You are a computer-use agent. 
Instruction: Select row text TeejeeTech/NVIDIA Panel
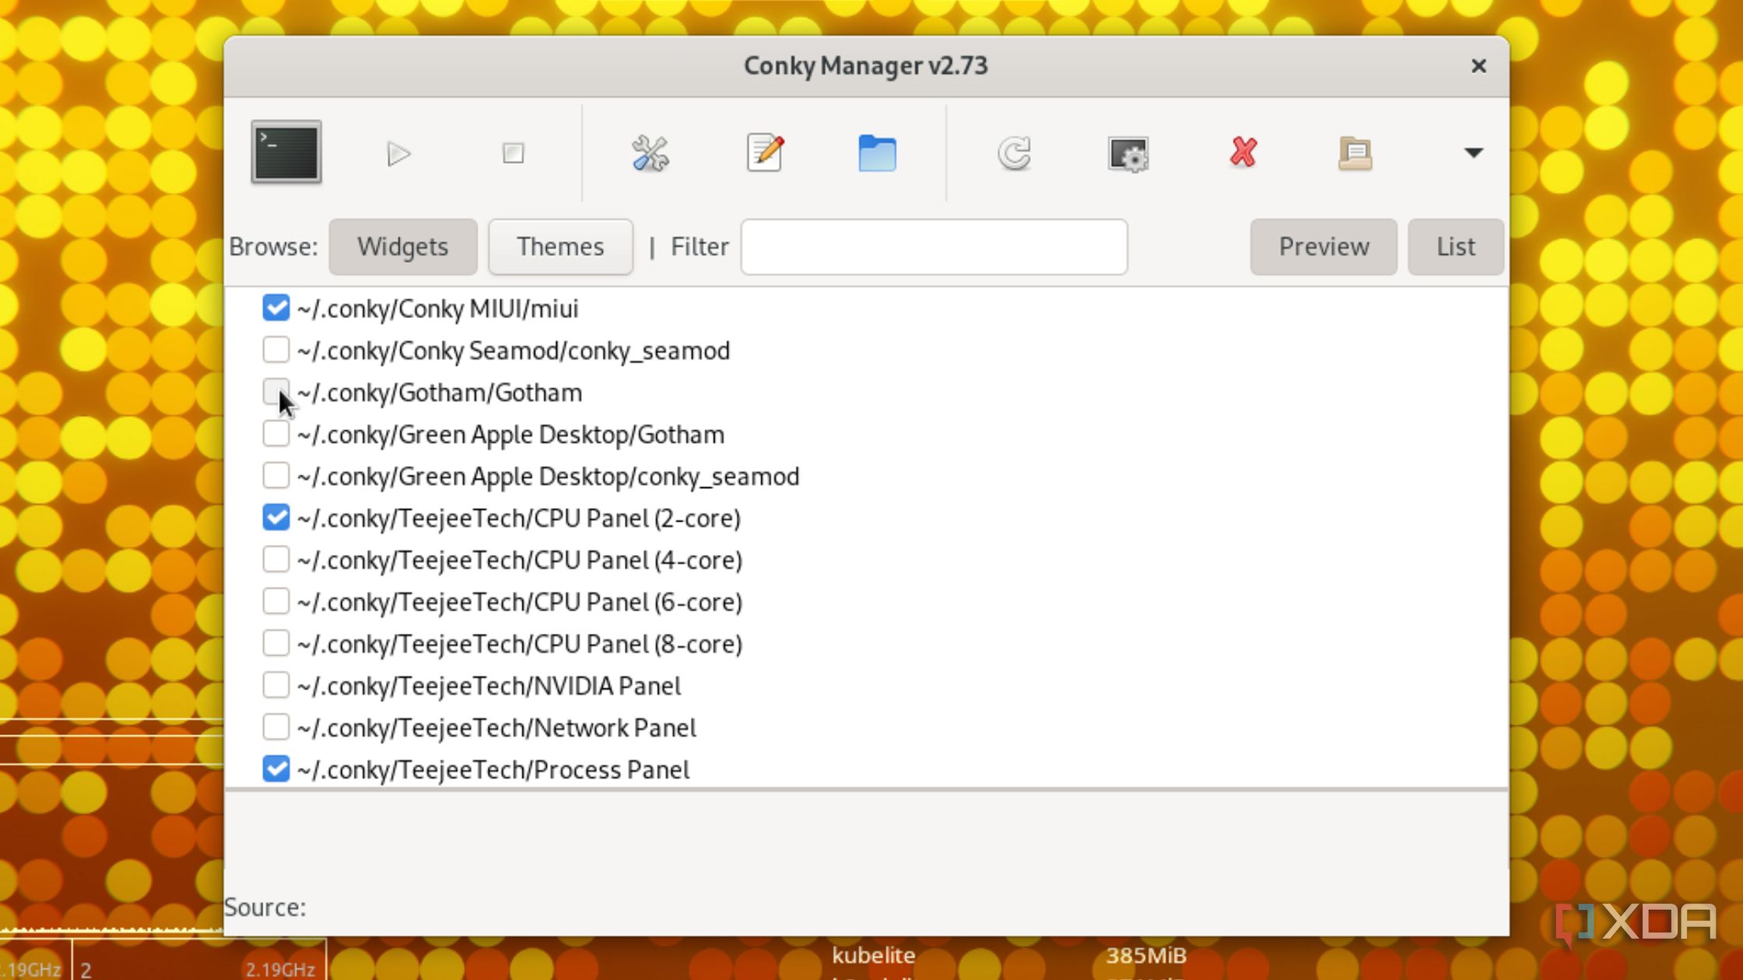(x=539, y=687)
